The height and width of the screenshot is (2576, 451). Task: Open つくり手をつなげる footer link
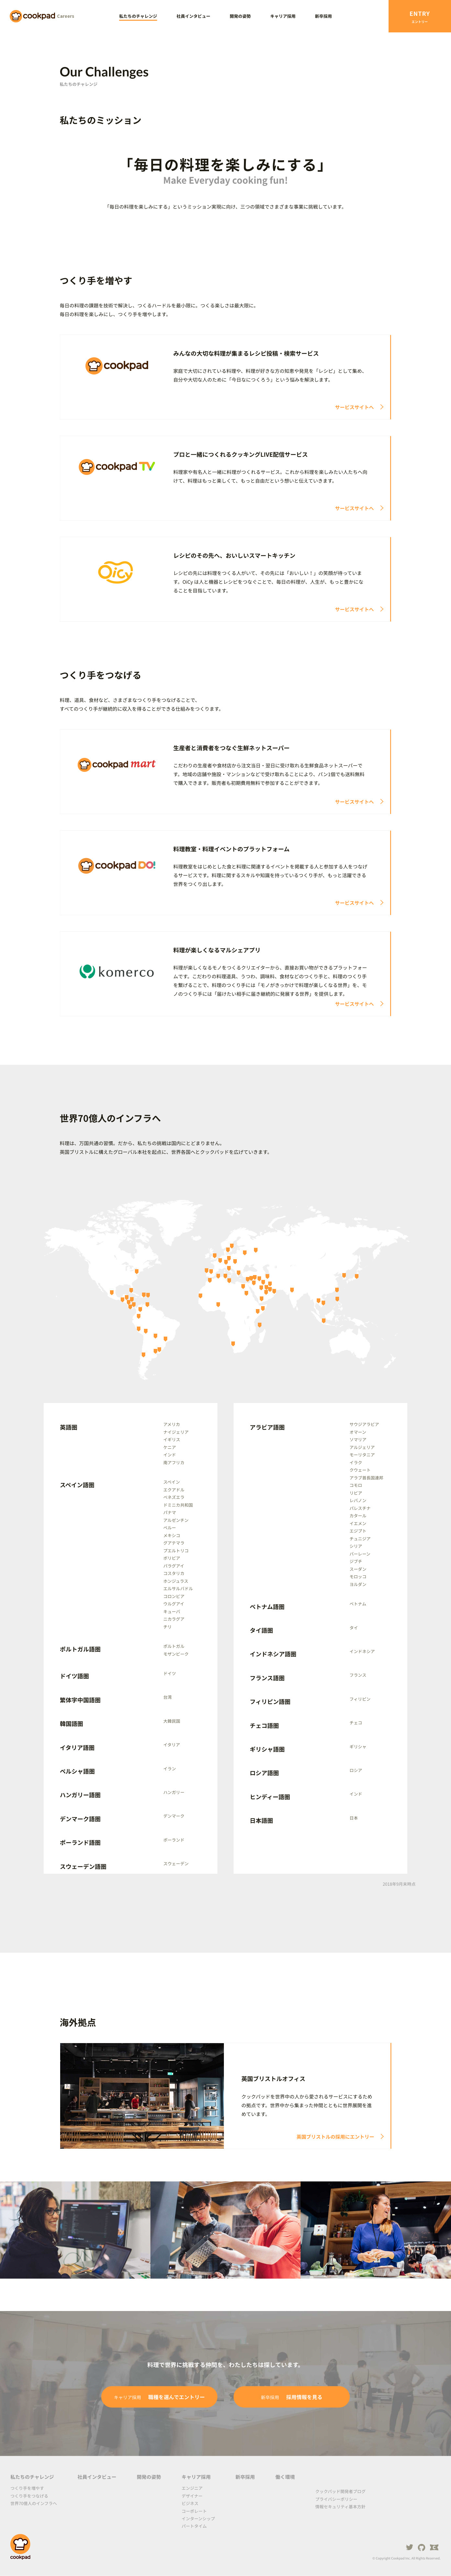point(29,2496)
